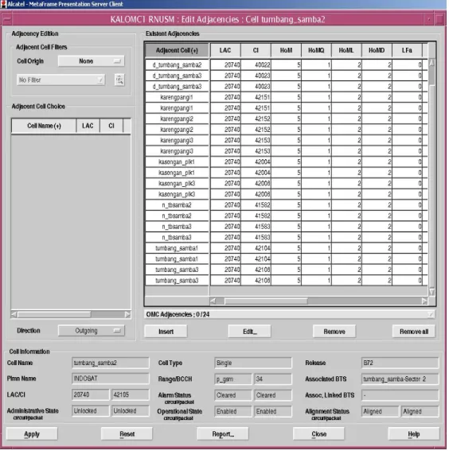Click the Cell Type field Single
Image resolution: width=449 pixels, height=451 pixels.
[253, 363]
